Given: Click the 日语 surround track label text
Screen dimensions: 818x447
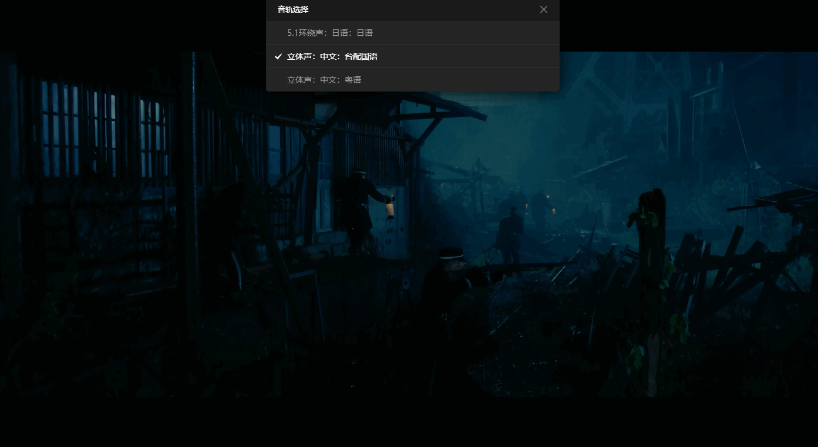Looking at the screenshot, I should pos(330,33).
